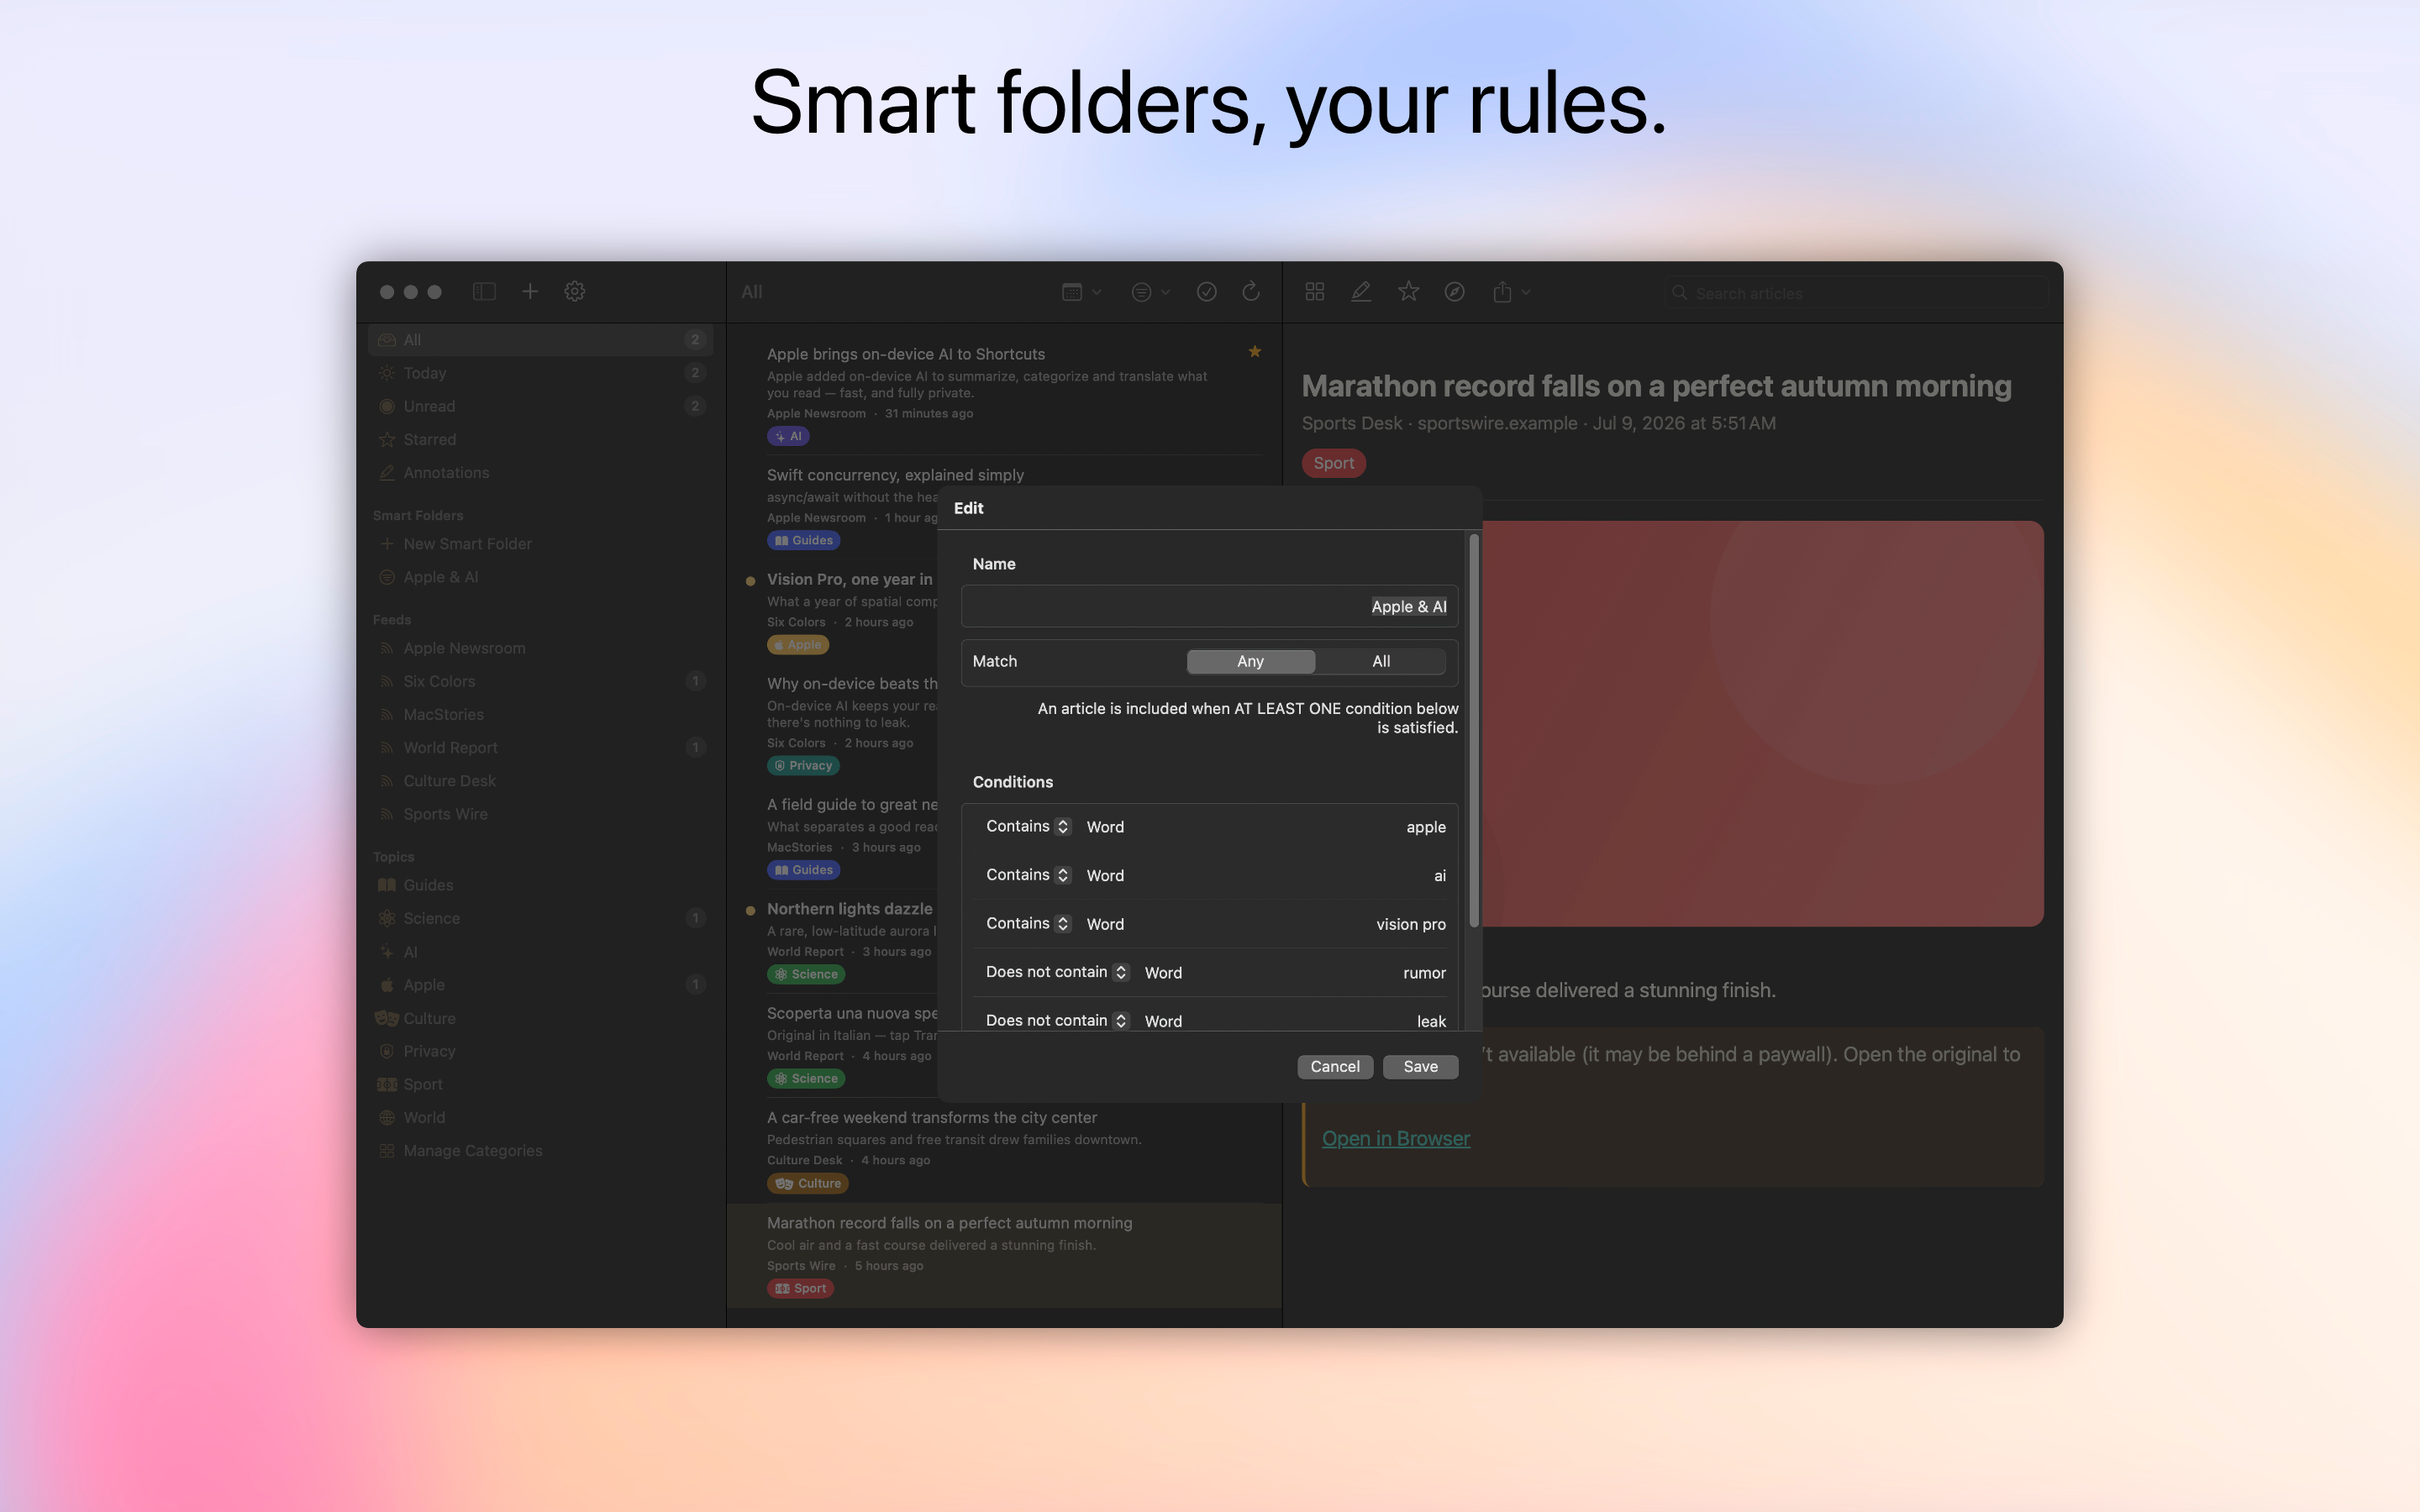Set Match to All
This screenshot has height=1512, width=2420.
1380,661
